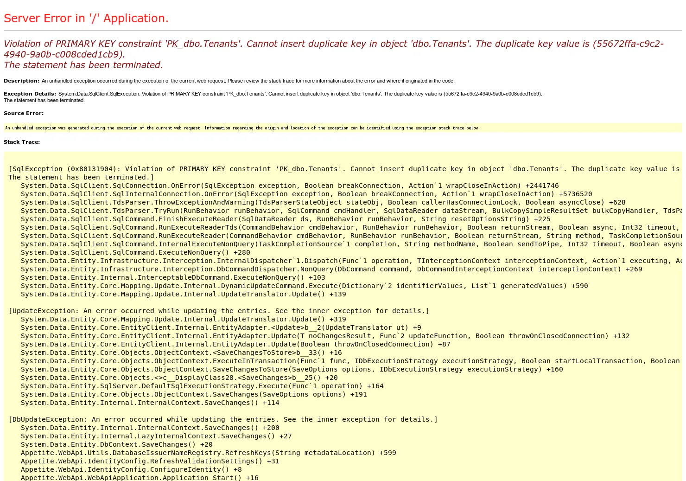686x481 pixels.
Task: Click the "TdsParser.TryRun" stack trace line
Action: 351,211
